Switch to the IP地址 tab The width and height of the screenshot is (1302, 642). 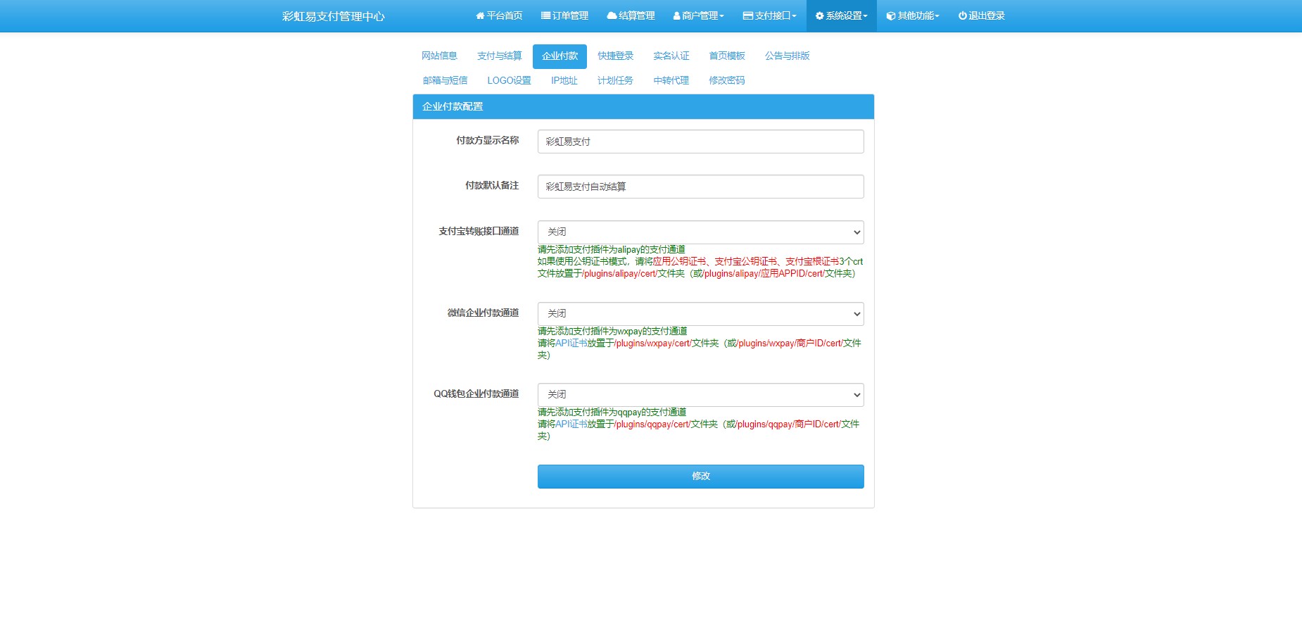tap(564, 80)
